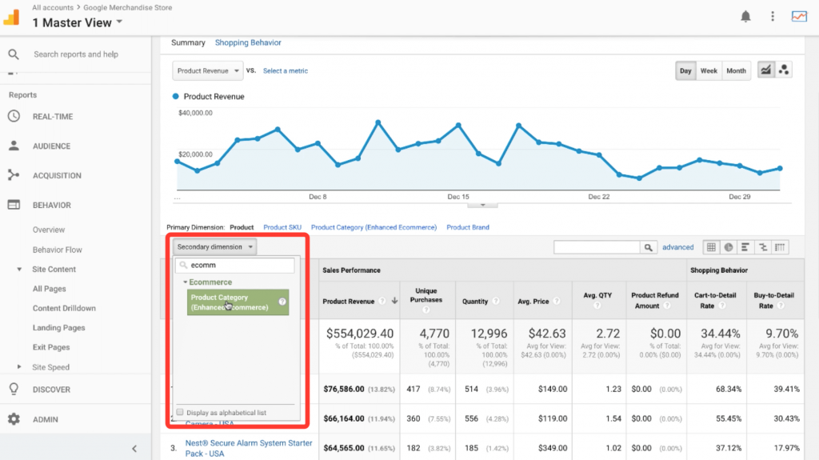This screenshot has width=819, height=460.
Task: Collapse the Ecommerce group in the dimension list
Action: (185, 282)
